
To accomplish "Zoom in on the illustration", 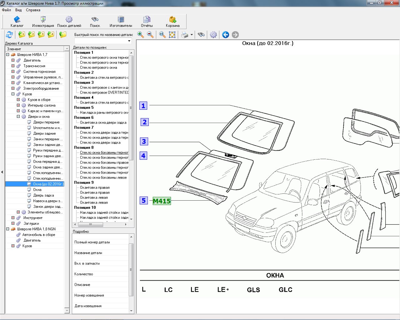I will click(x=141, y=35).
